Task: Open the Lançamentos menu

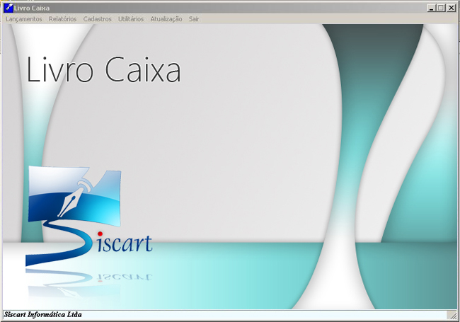Action: pos(24,19)
